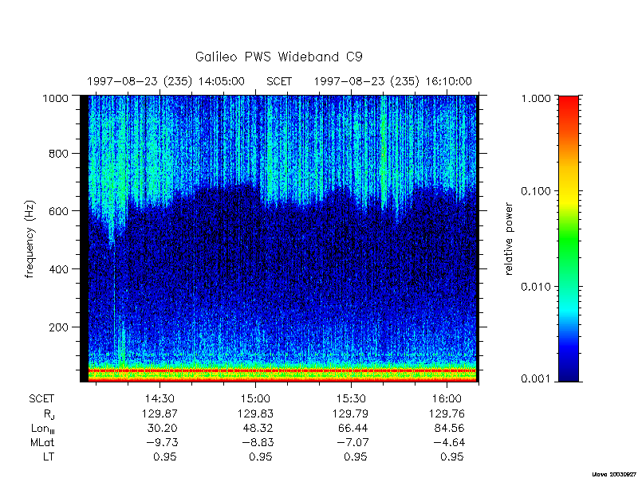
Task: Click the LT value 0.95 under 16:00
Action: point(452,456)
